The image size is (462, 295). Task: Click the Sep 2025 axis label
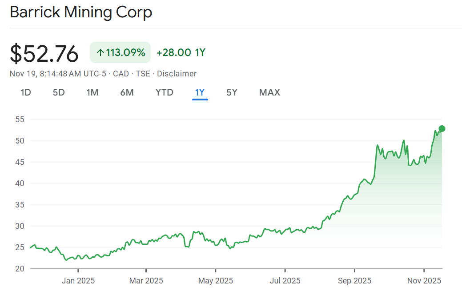click(x=354, y=281)
